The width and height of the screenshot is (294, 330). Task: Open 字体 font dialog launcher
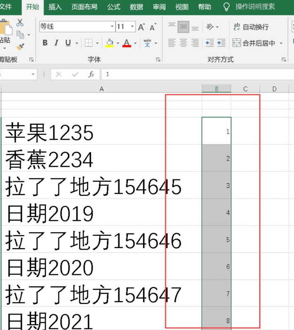click(x=158, y=60)
